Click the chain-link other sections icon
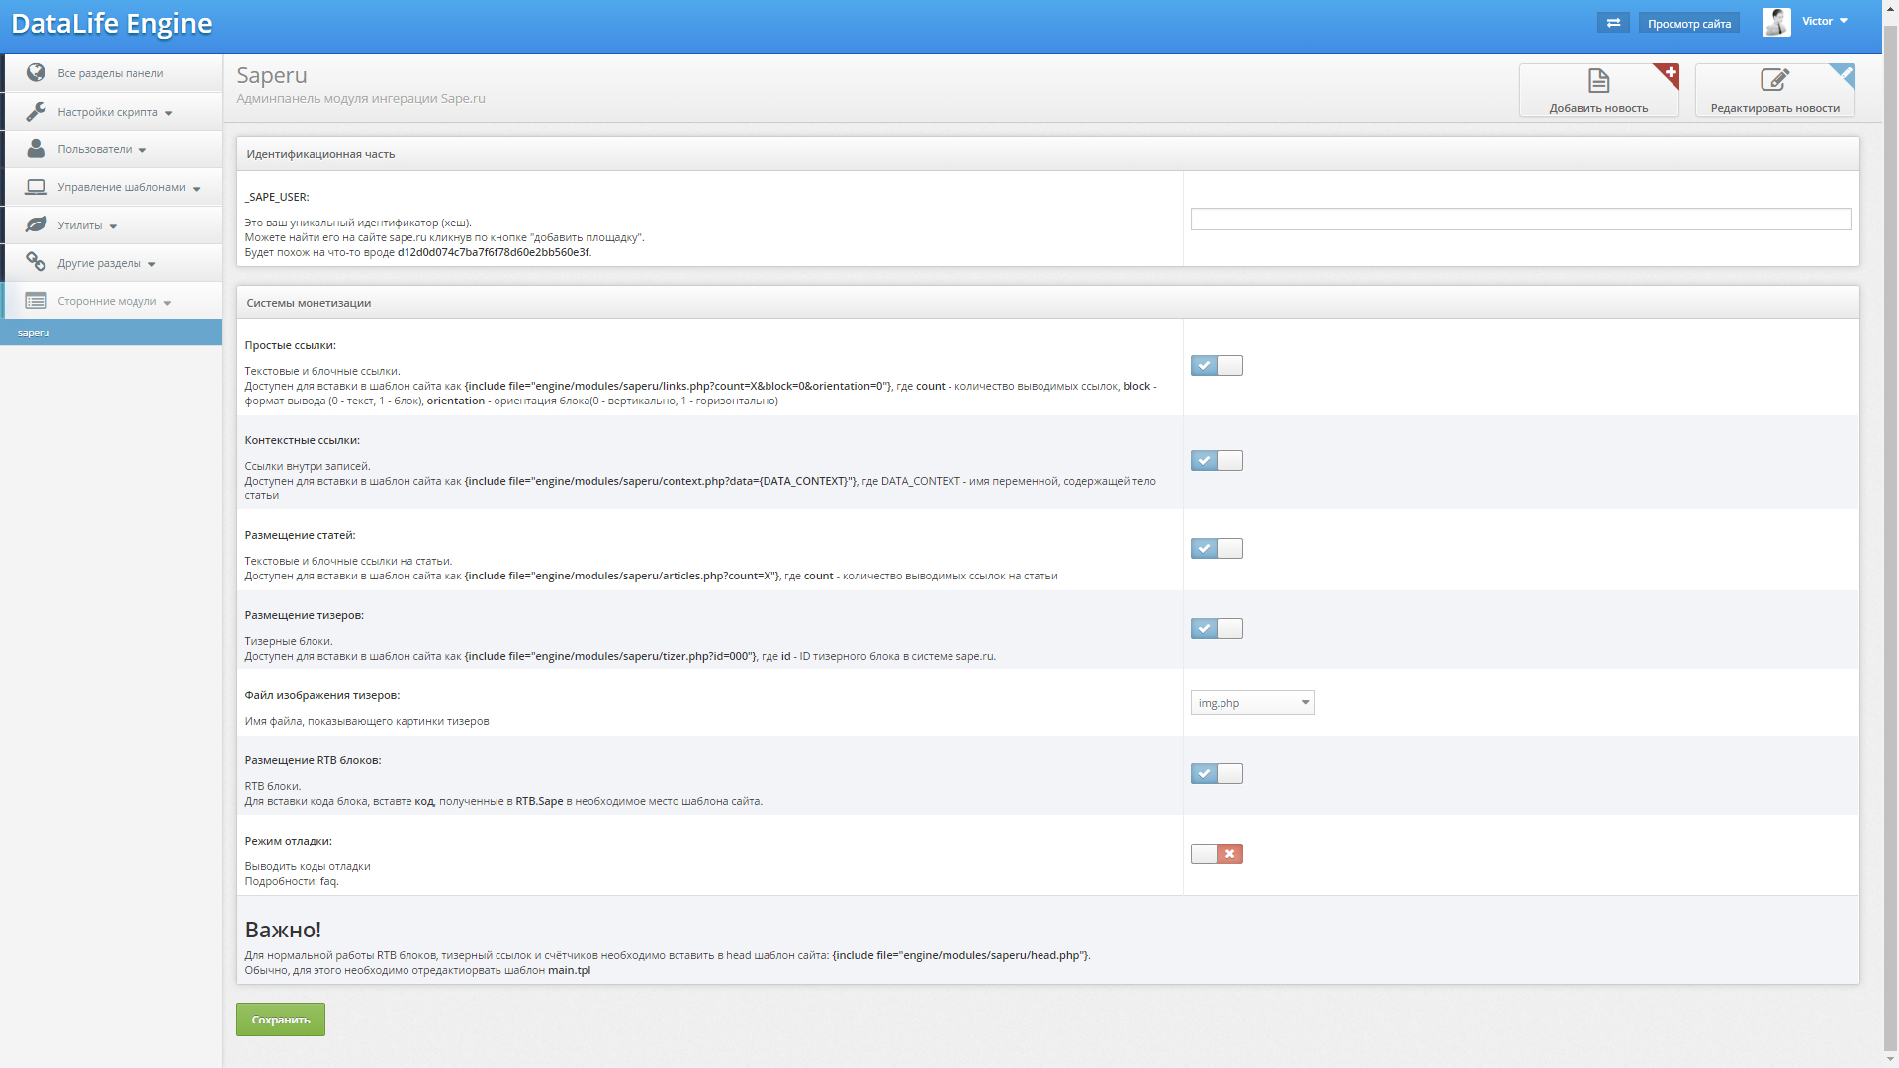The width and height of the screenshot is (1899, 1068). tap(36, 262)
